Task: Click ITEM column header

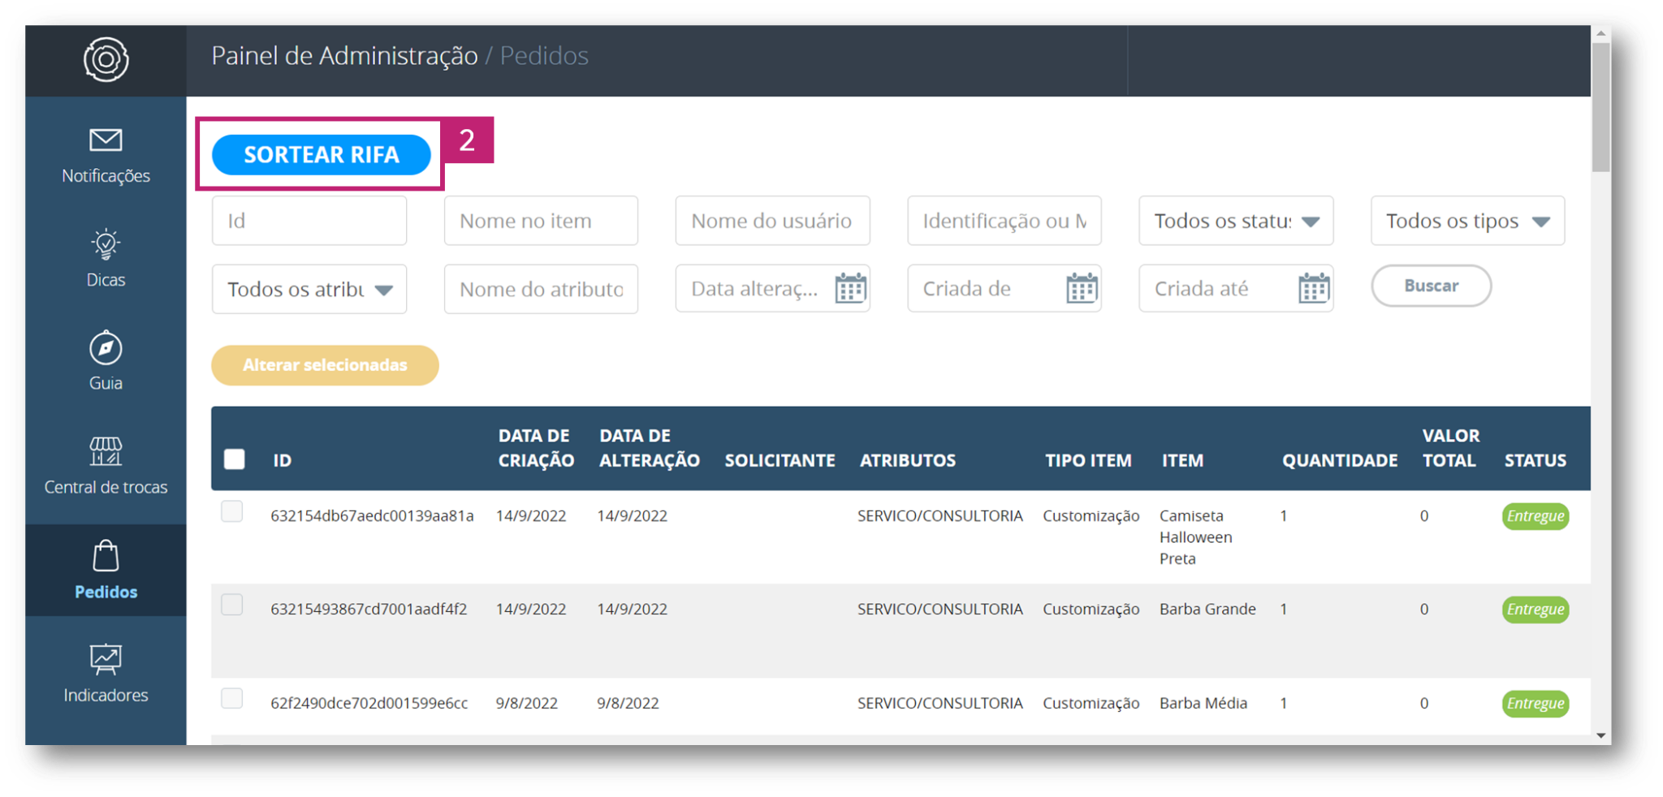Action: (1182, 460)
